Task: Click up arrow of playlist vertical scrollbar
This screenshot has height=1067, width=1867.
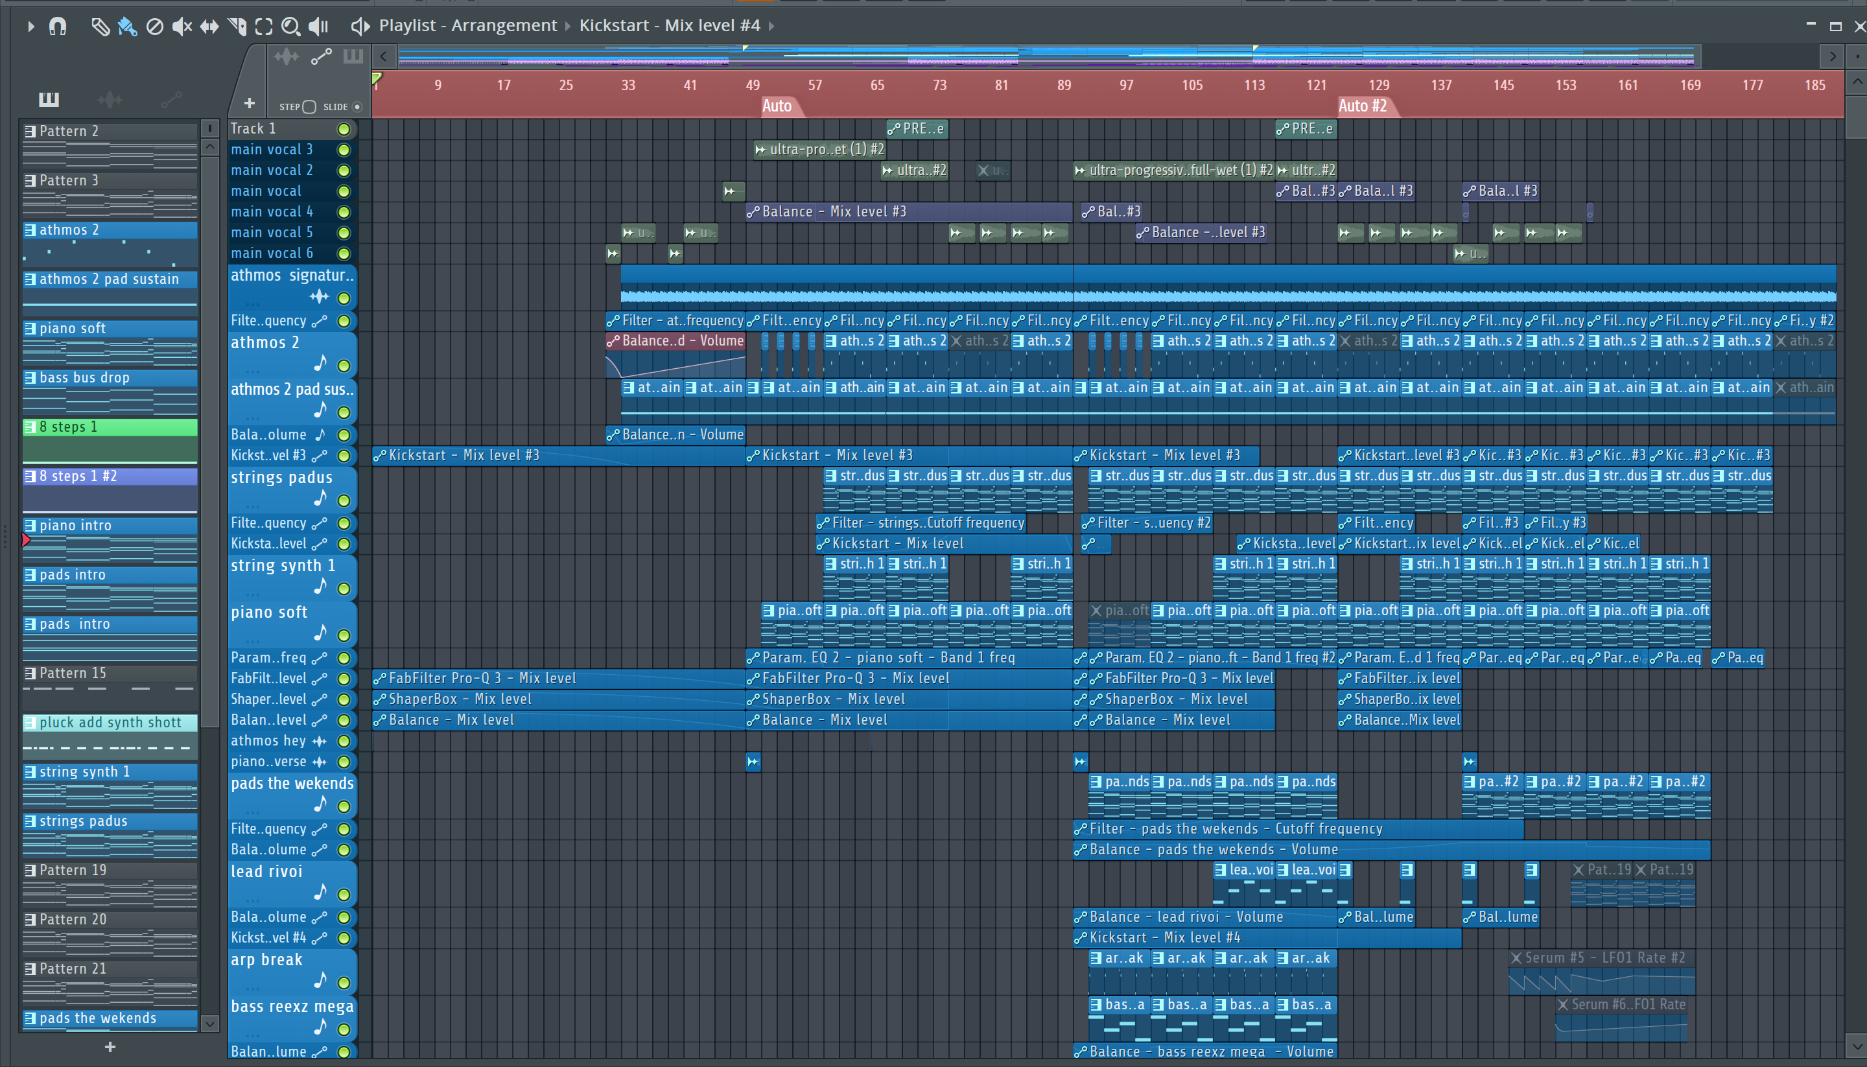Action: (1857, 81)
